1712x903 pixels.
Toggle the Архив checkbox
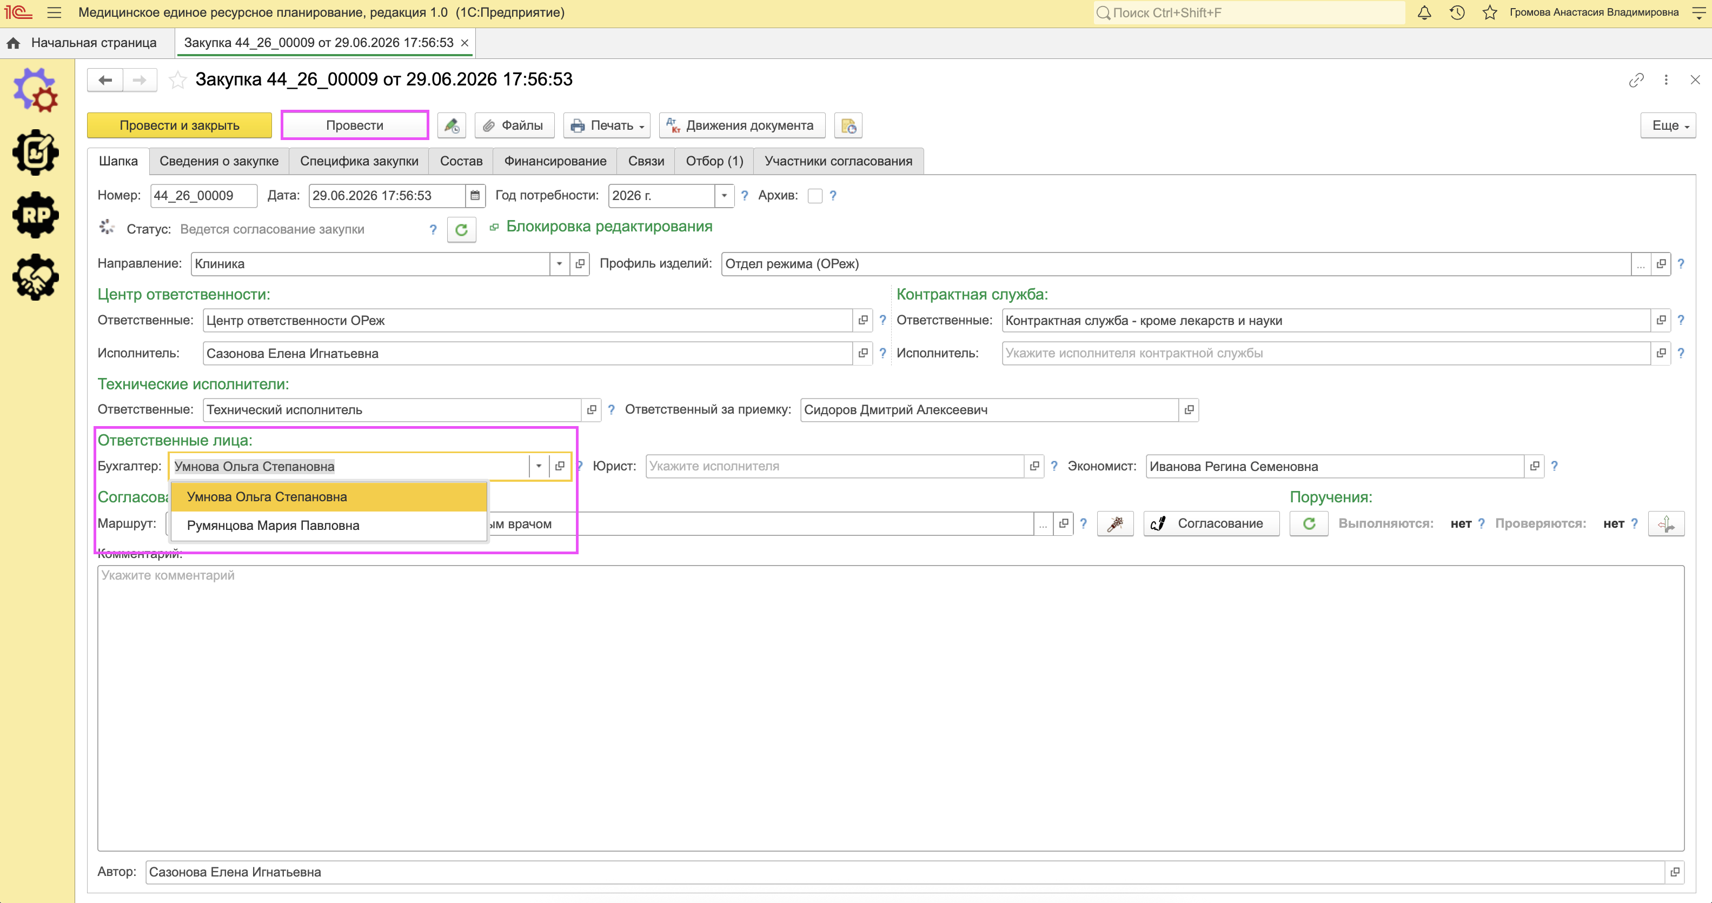(x=815, y=196)
